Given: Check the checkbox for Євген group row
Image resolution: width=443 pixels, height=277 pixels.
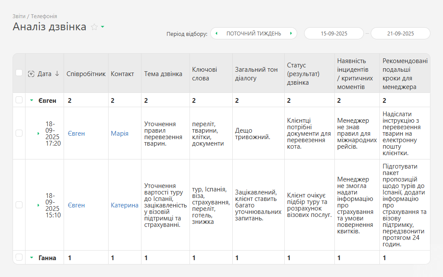Looking at the screenshot, I should pos(19,100).
